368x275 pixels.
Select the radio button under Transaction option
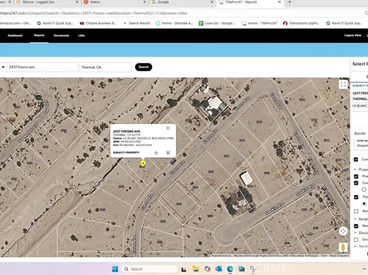(364, 203)
